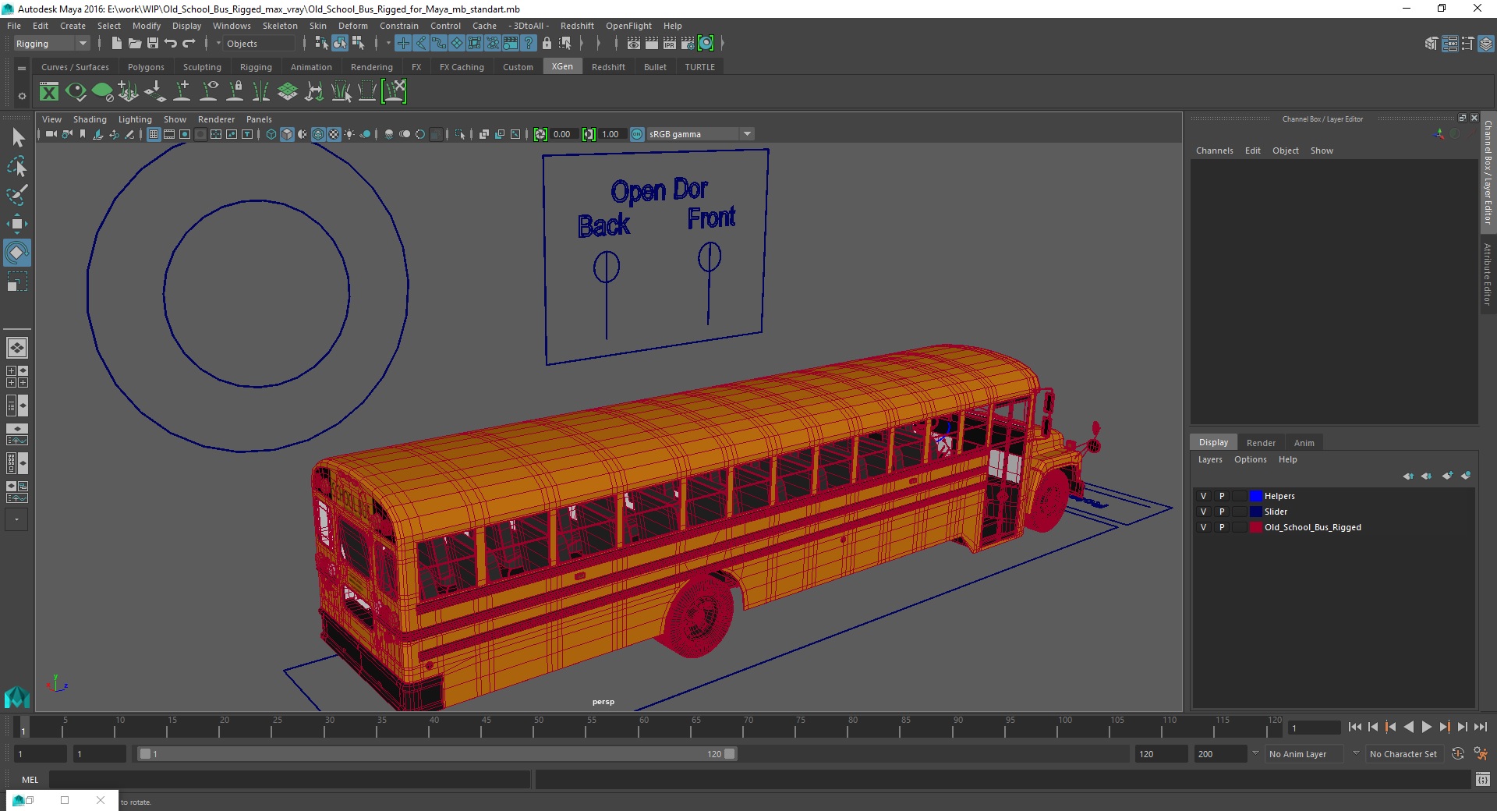The width and height of the screenshot is (1497, 811).
Task: Open the shelf tab list menu
Action: 22,69
